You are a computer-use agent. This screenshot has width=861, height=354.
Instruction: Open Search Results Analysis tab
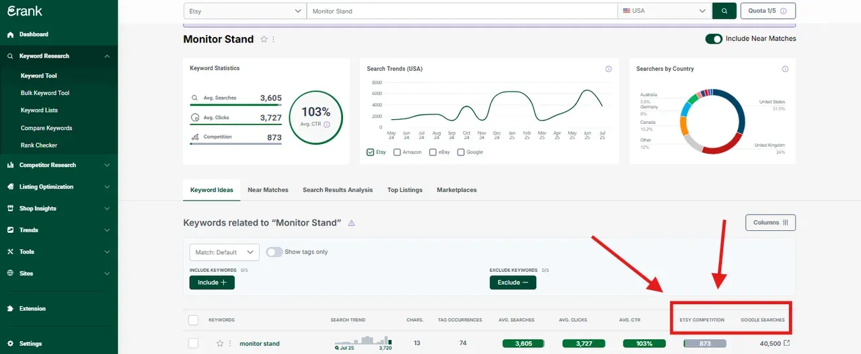click(338, 190)
